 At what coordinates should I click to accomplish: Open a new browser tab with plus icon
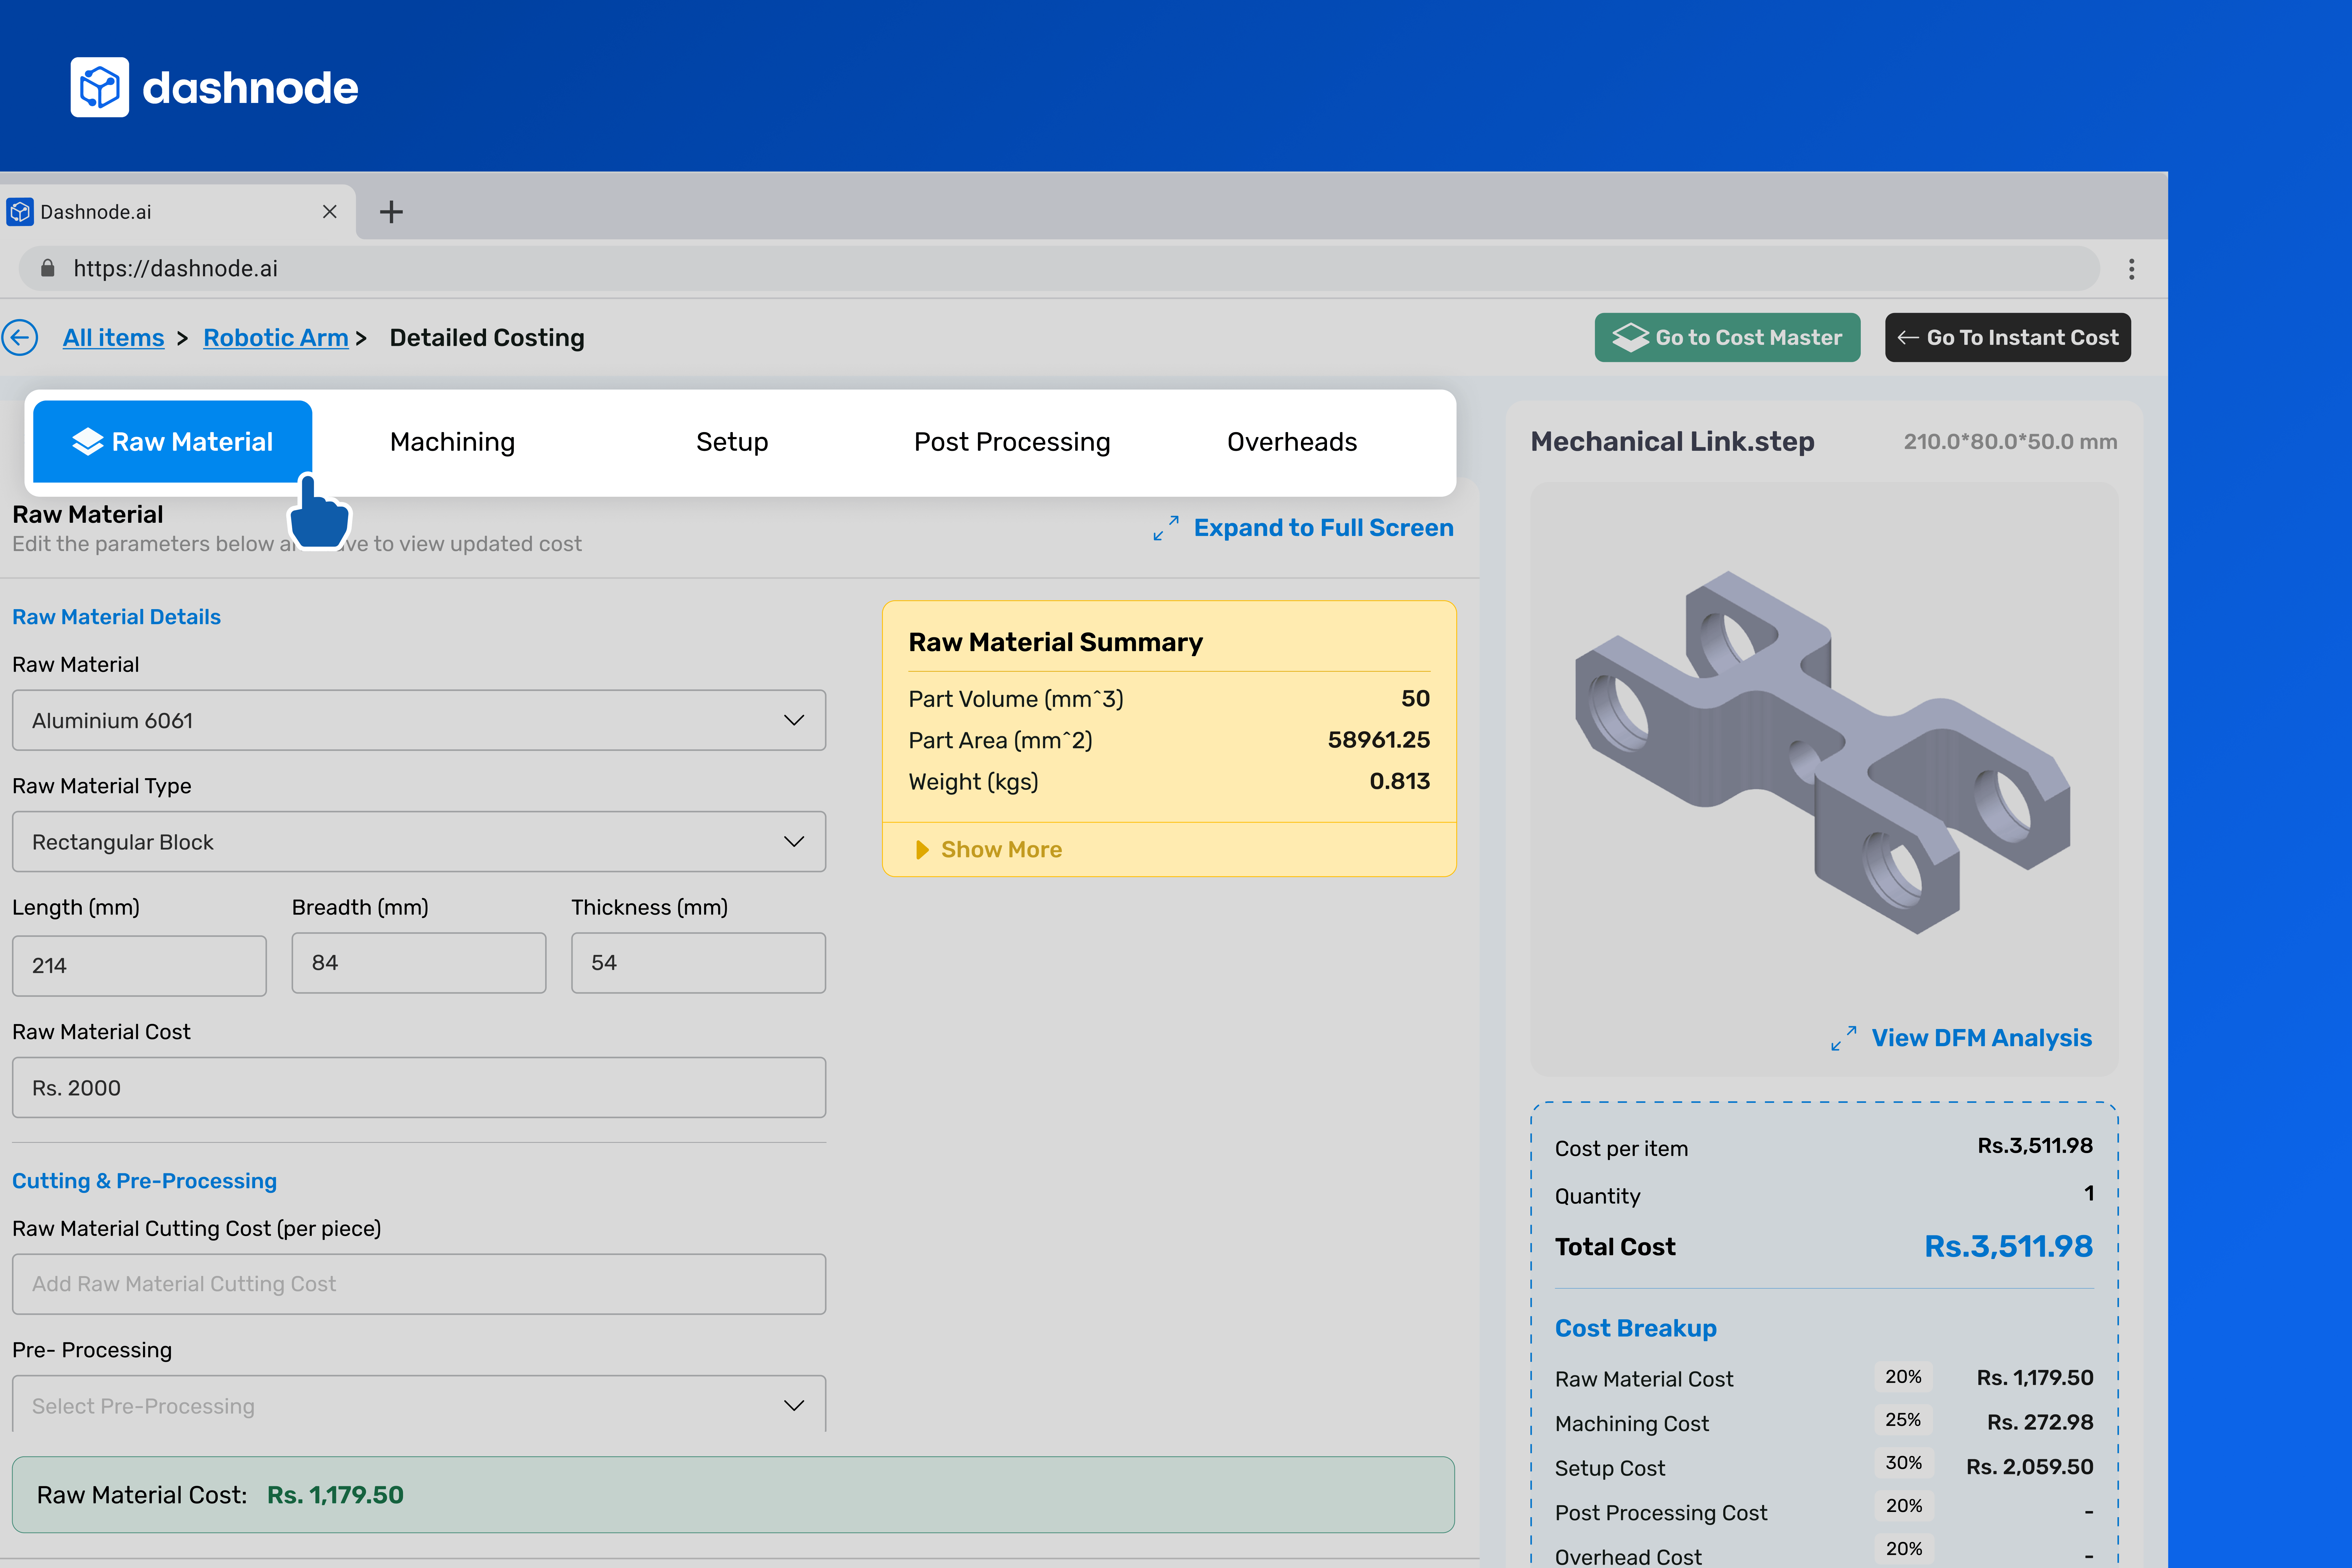point(391,212)
